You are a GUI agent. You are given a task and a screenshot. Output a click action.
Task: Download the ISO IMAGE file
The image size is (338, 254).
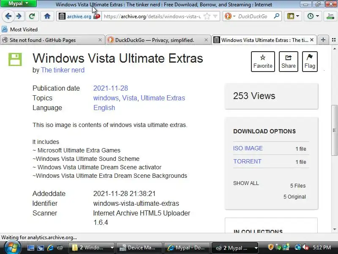[248, 148]
